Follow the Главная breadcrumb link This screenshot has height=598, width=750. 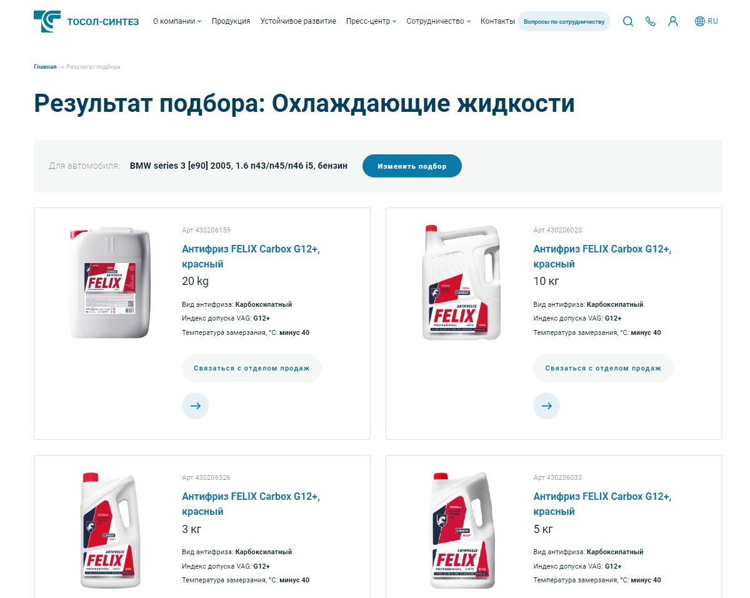[45, 67]
